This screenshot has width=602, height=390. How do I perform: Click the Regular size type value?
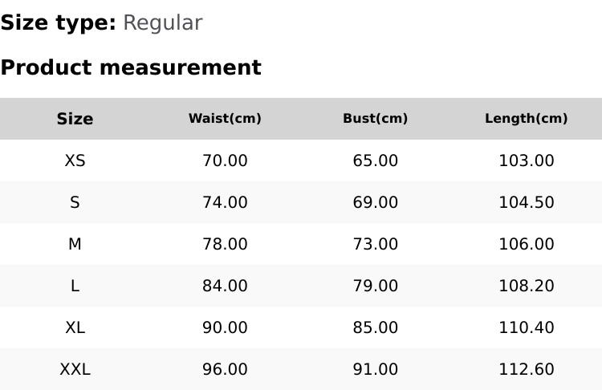click(162, 22)
